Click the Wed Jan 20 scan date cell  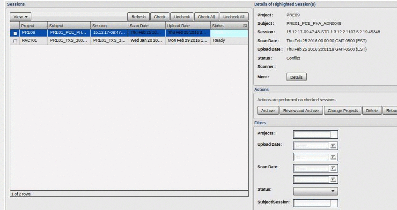(147, 41)
